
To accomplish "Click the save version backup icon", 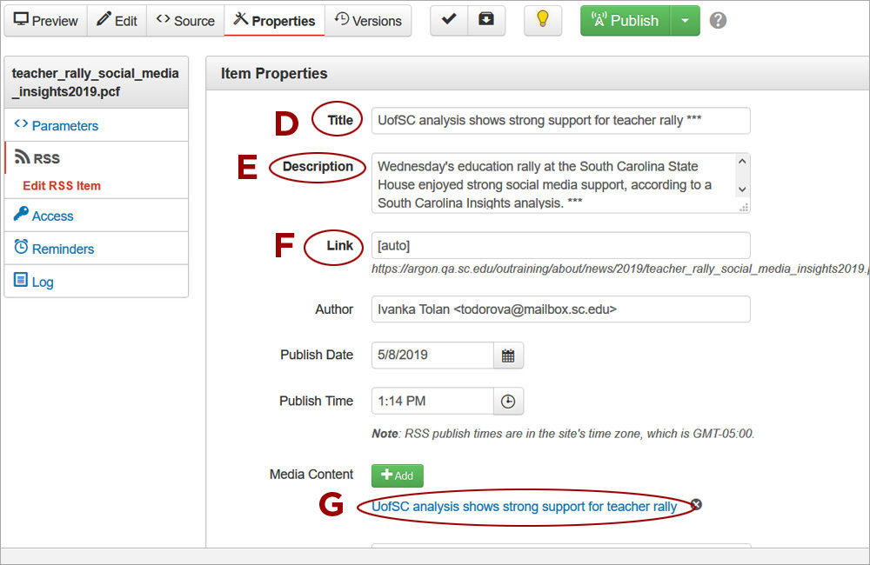I will pos(486,21).
